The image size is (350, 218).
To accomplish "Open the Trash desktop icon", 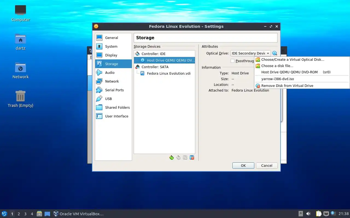I will pos(21,99).
